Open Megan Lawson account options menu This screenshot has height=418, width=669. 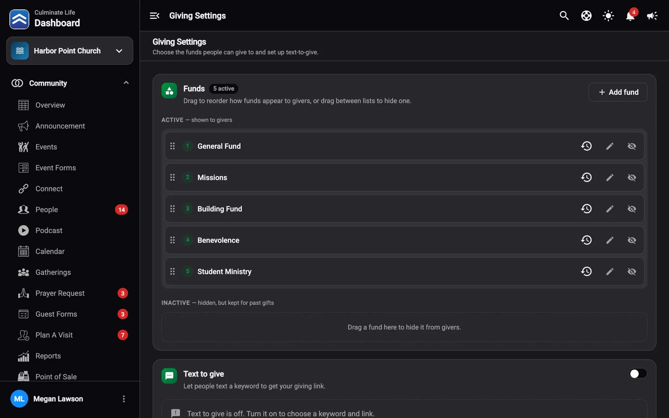click(124, 399)
